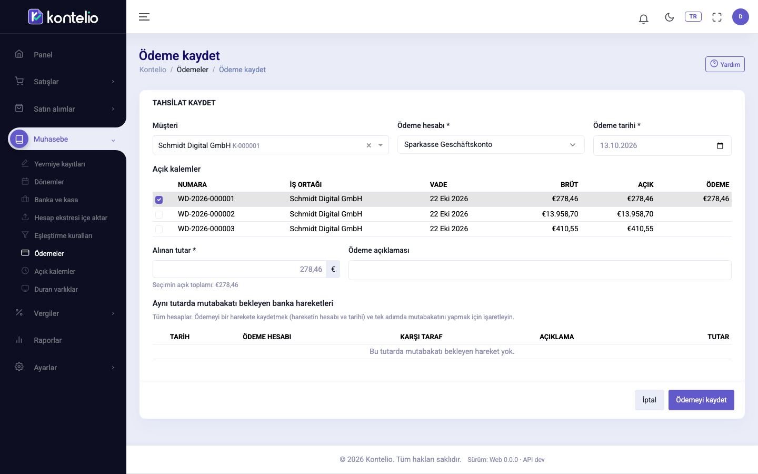Click the Raporlar chart icon
The width and height of the screenshot is (758, 474).
coord(19,340)
